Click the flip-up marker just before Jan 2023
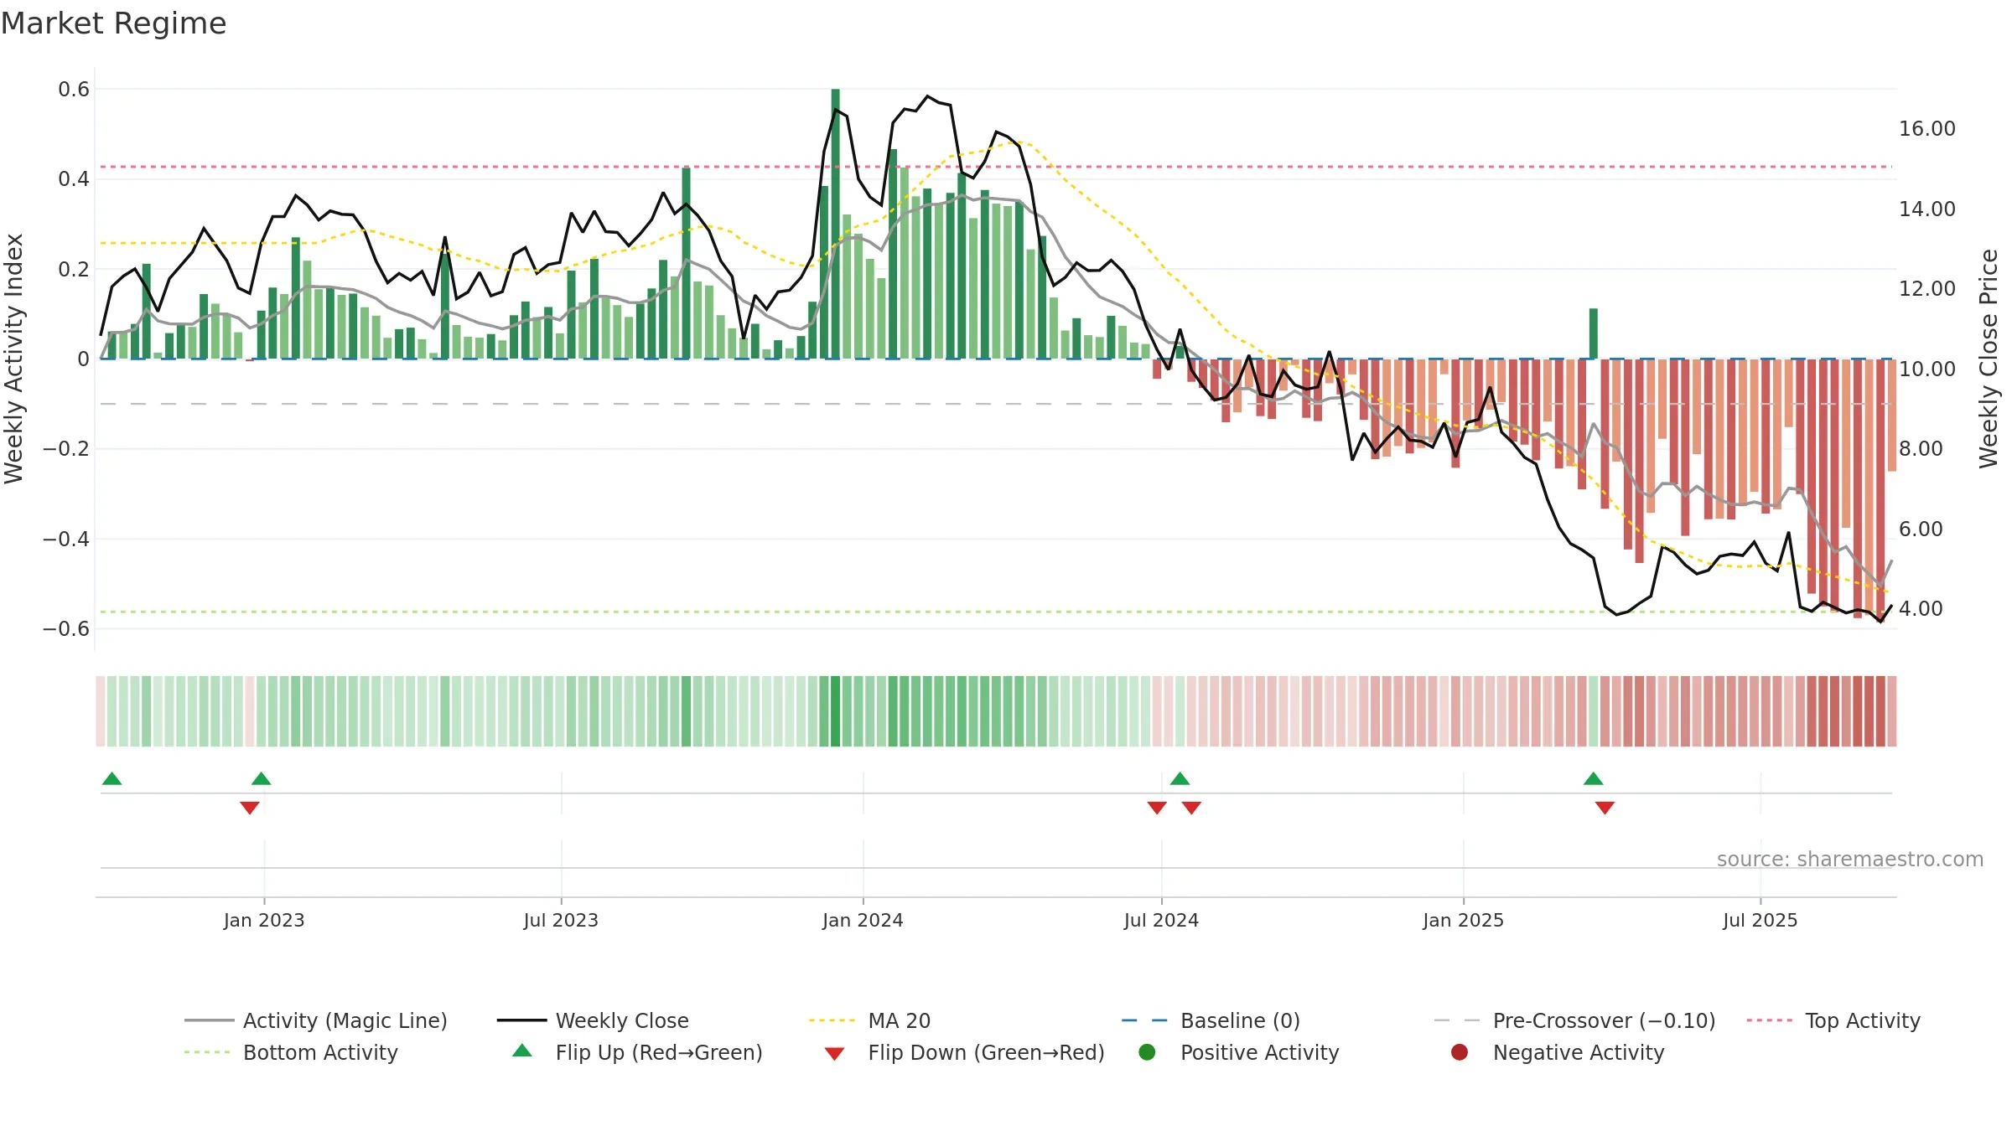Screen dimensions: 2012x1131 click(x=262, y=779)
